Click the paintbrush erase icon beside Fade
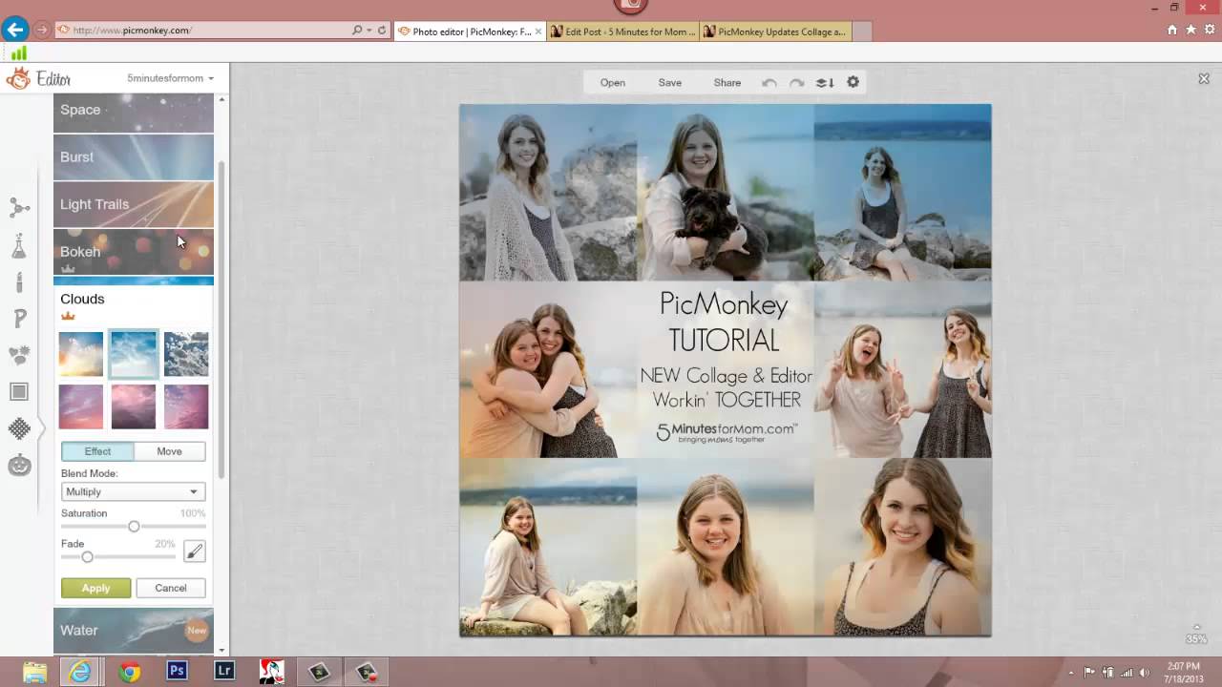1222x687 pixels. (194, 552)
